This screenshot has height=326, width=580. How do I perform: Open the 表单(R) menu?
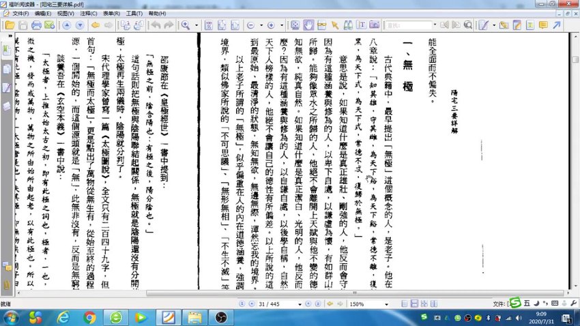[x=111, y=14]
